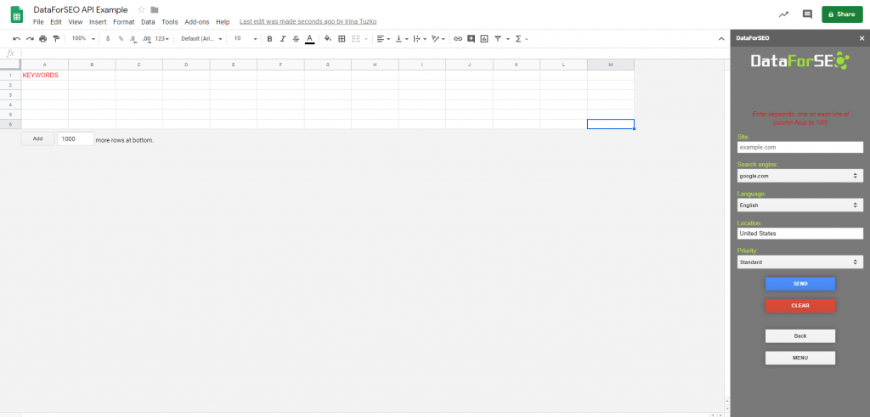This screenshot has height=417, width=870.
Task: Open the Insert menu
Action: pyautogui.click(x=98, y=22)
